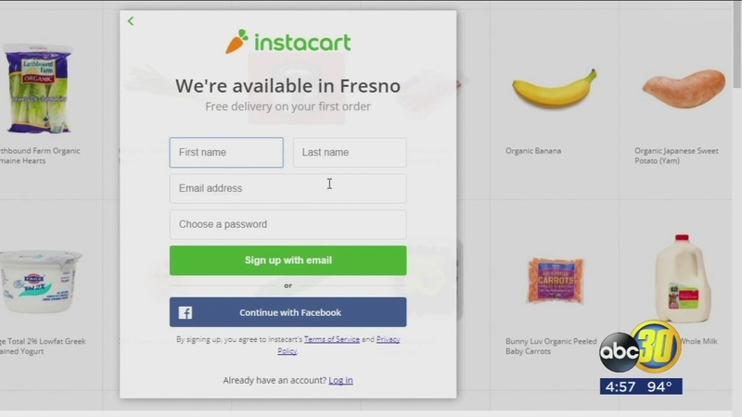Click the Choose a password field

(288, 224)
